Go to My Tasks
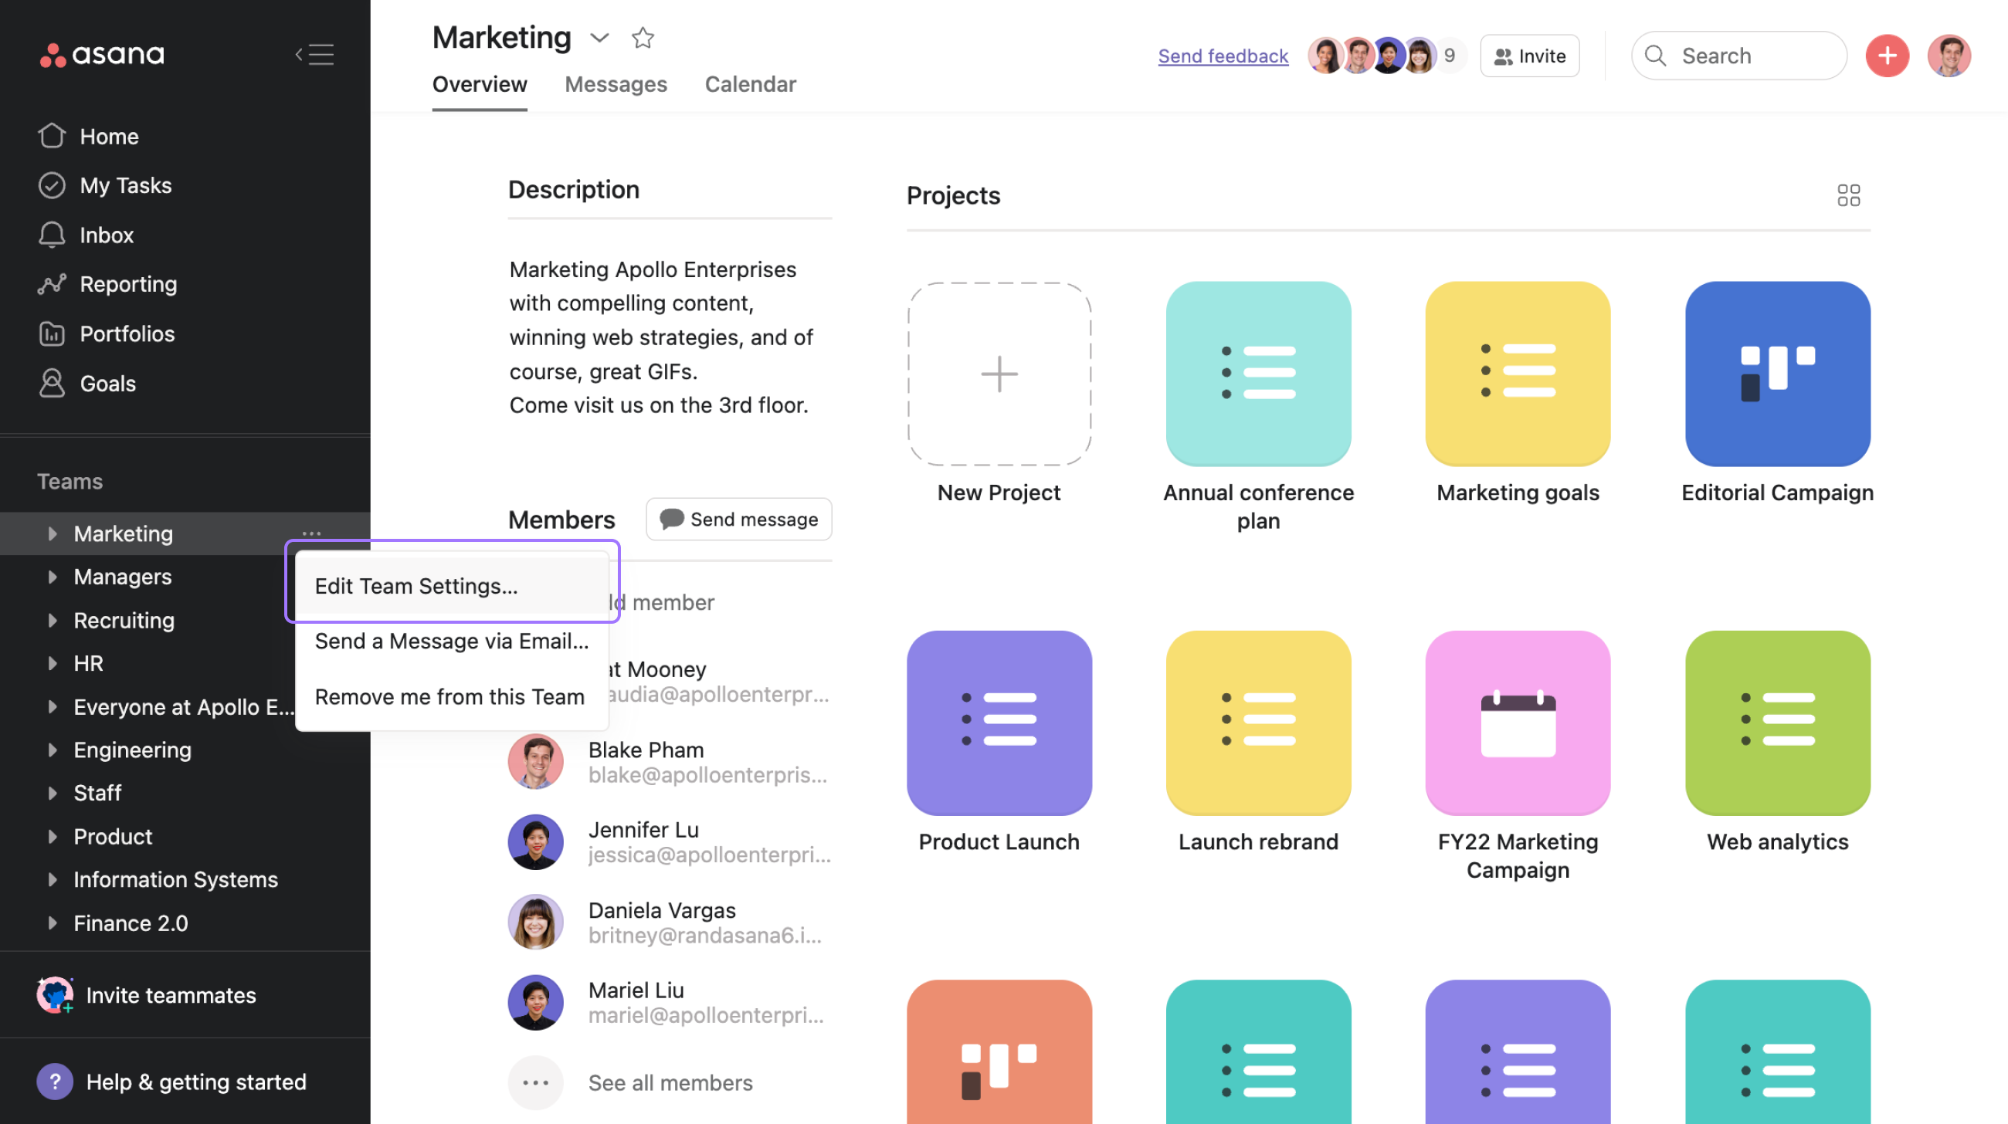Image resolution: width=2008 pixels, height=1124 pixels. point(104,185)
